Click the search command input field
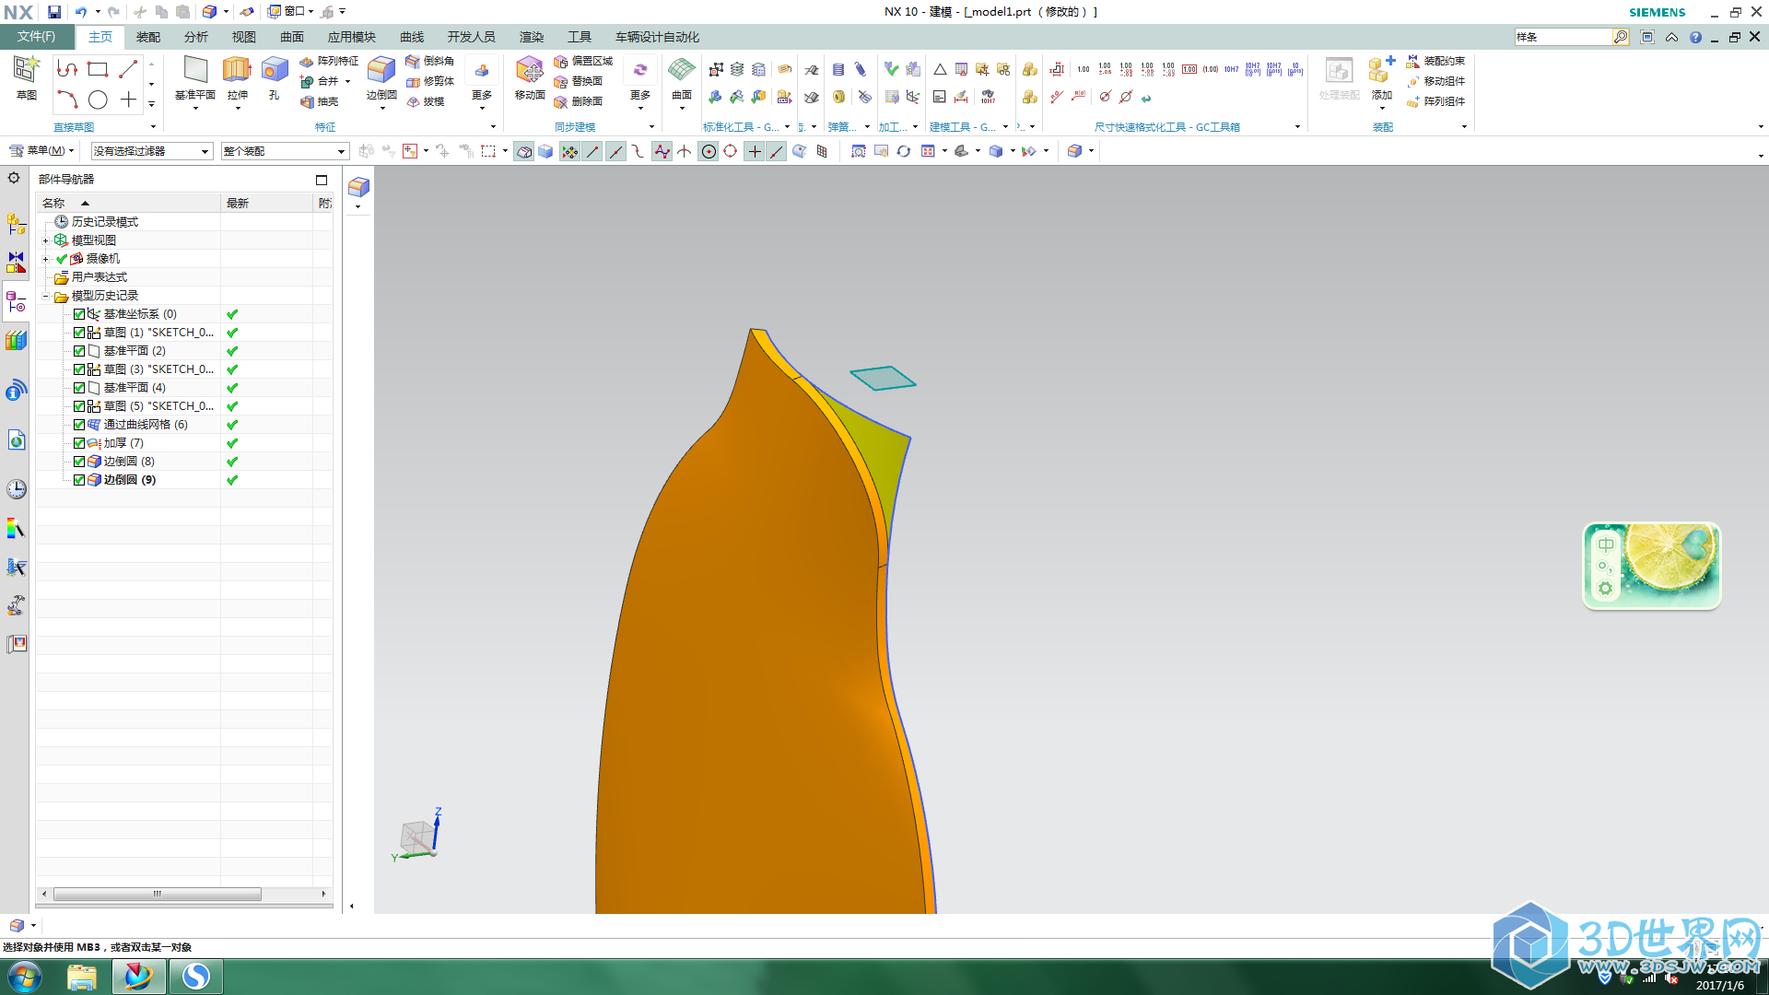 pyautogui.click(x=1563, y=37)
